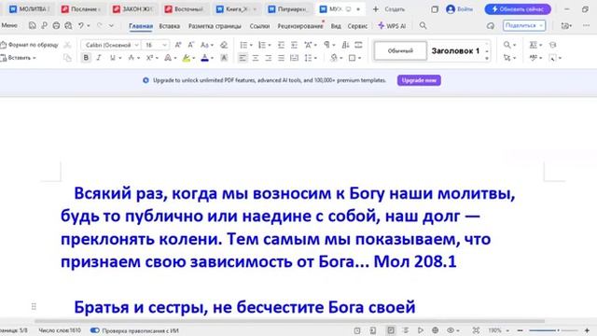Open the Вид ribbon tab
This screenshot has height=336, width=597.
point(336,26)
